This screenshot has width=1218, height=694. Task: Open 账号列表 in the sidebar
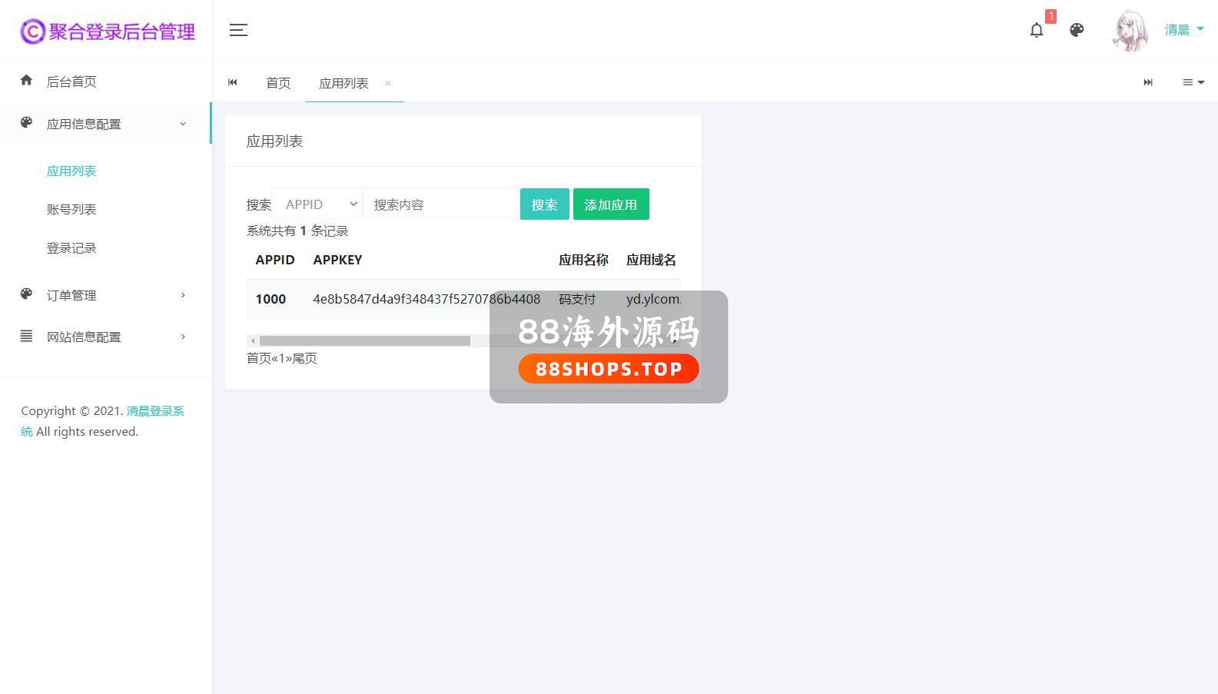click(71, 209)
